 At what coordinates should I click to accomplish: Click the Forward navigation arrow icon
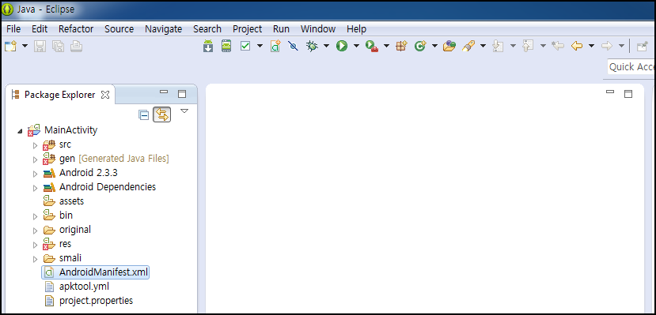pos(607,46)
